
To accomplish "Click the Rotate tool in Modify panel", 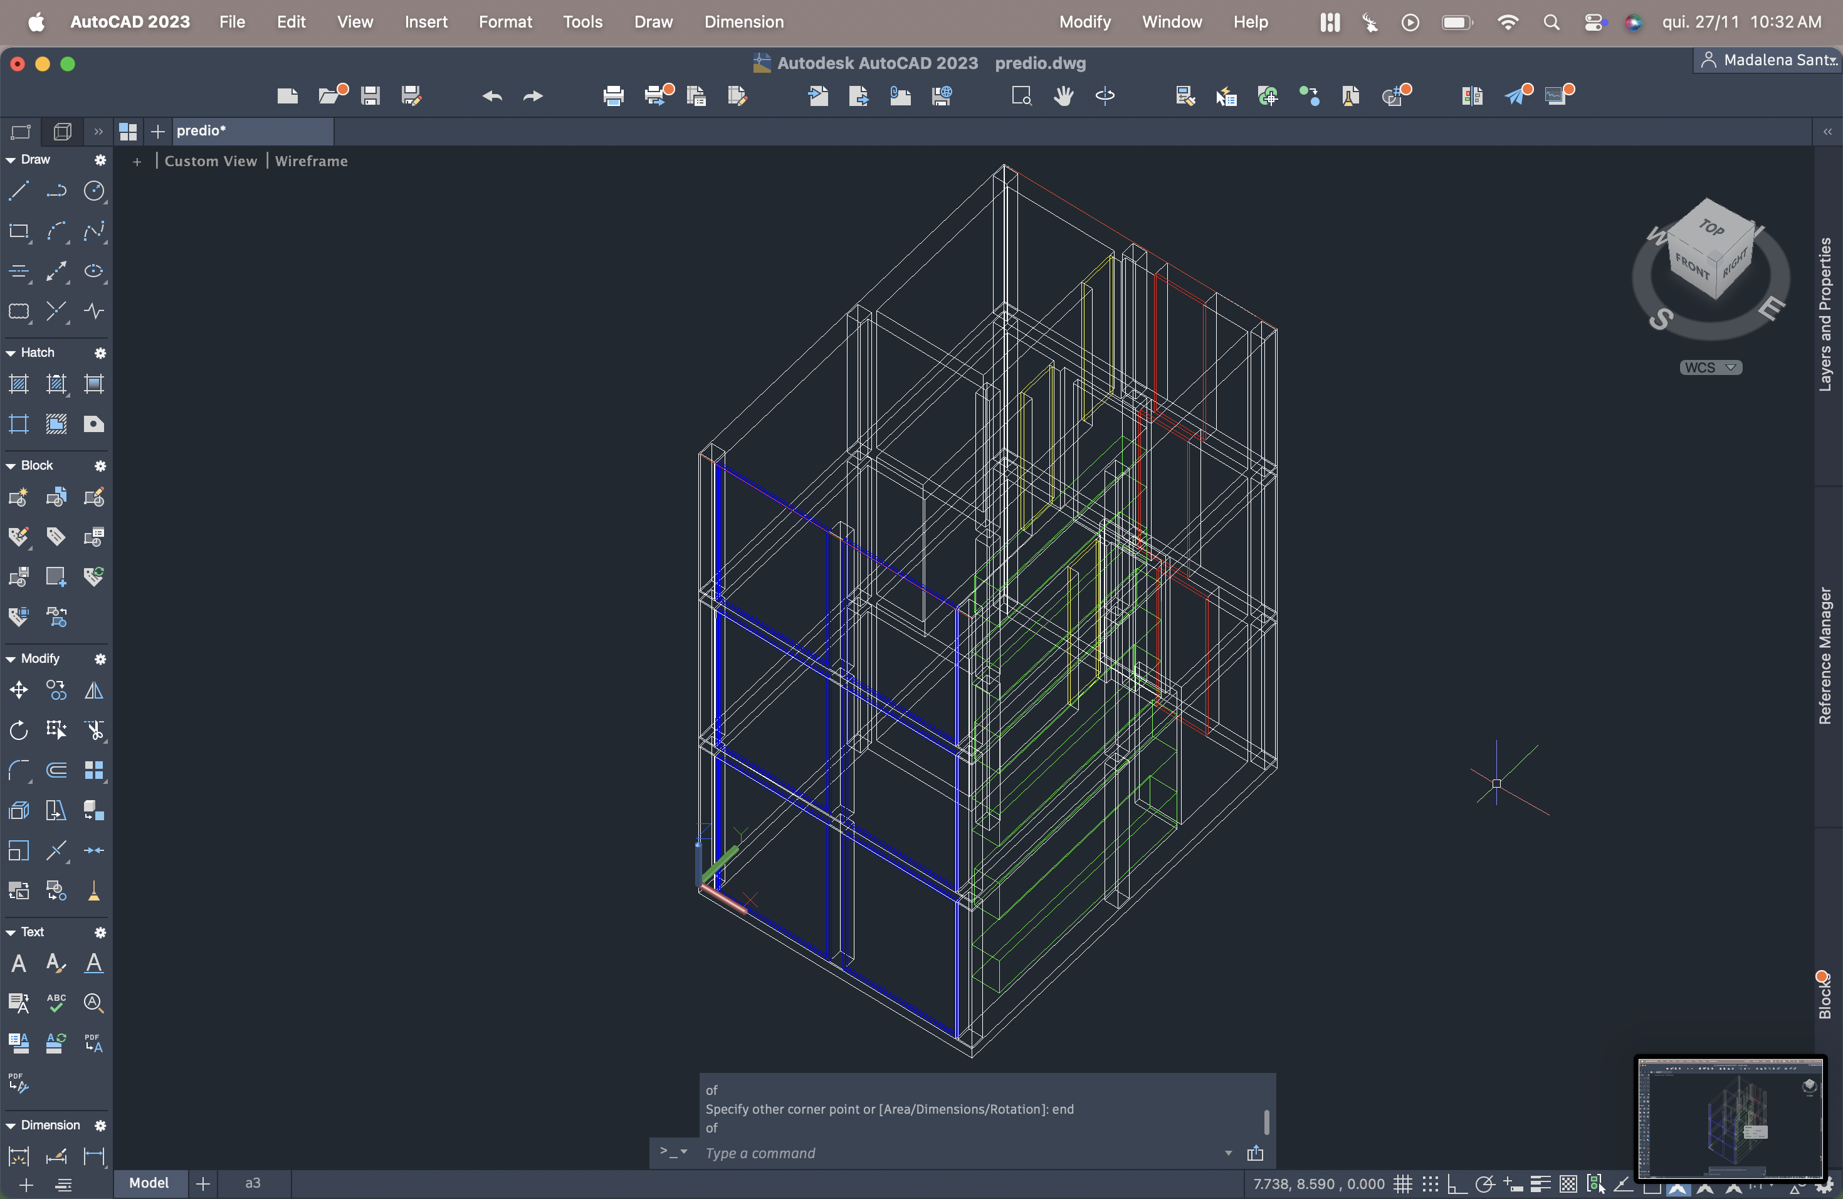I will tap(19, 731).
